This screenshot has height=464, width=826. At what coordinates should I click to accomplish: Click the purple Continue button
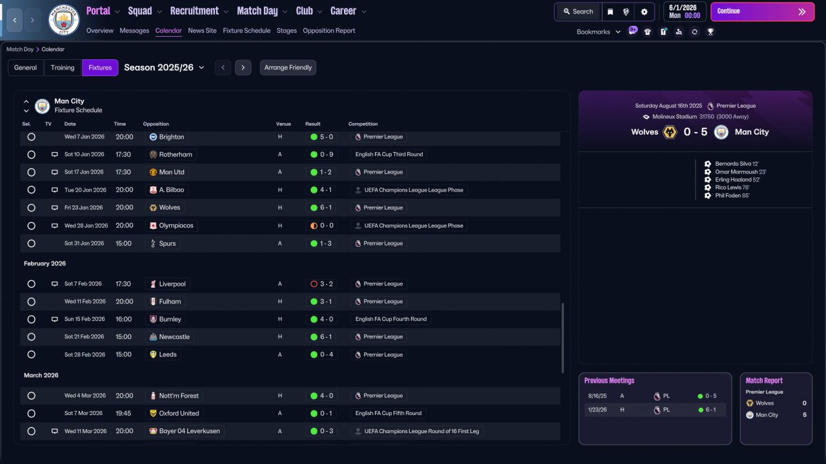click(762, 12)
